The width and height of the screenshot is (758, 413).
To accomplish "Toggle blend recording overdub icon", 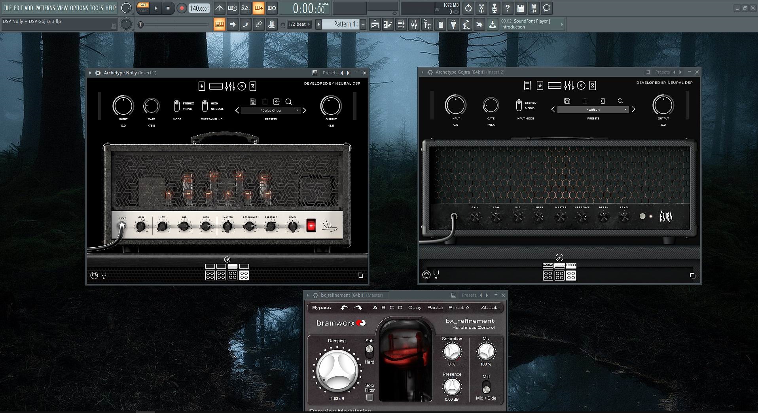I will point(258,8).
